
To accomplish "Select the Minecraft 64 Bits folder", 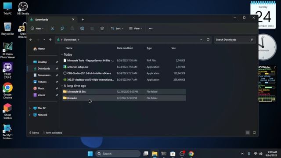I will (x=124, y=92).
